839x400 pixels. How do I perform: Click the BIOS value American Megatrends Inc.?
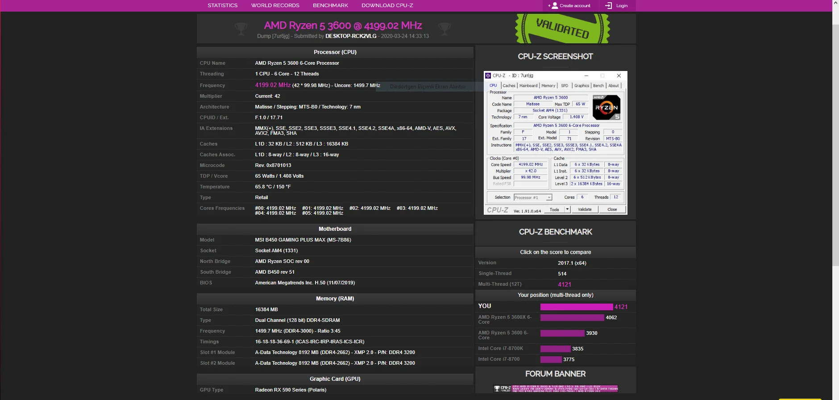pyautogui.click(x=305, y=283)
